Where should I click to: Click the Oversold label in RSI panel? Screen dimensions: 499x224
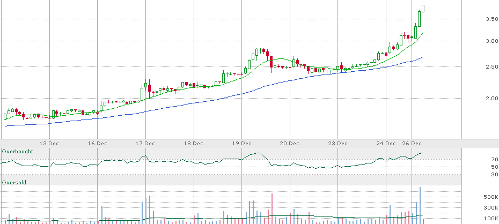(14, 183)
